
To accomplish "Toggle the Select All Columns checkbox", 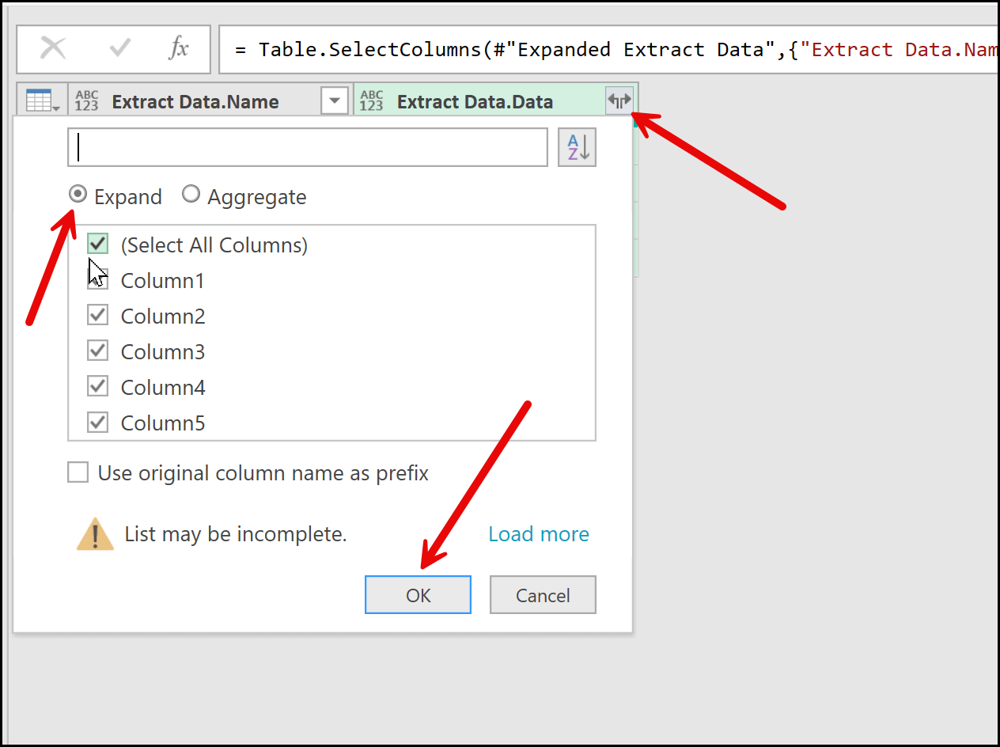I will [x=98, y=244].
